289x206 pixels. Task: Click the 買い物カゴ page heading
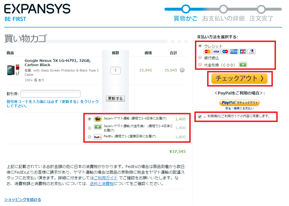click(25, 38)
